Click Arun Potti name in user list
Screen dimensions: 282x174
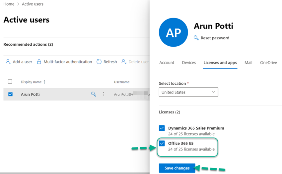pos(30,94)
